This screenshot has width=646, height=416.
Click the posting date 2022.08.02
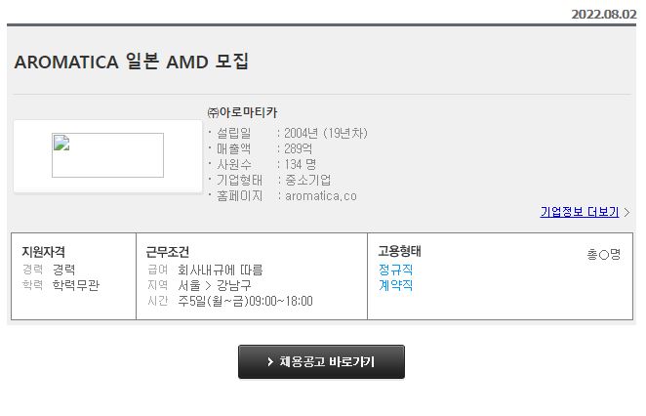click(x=603, y=14)
